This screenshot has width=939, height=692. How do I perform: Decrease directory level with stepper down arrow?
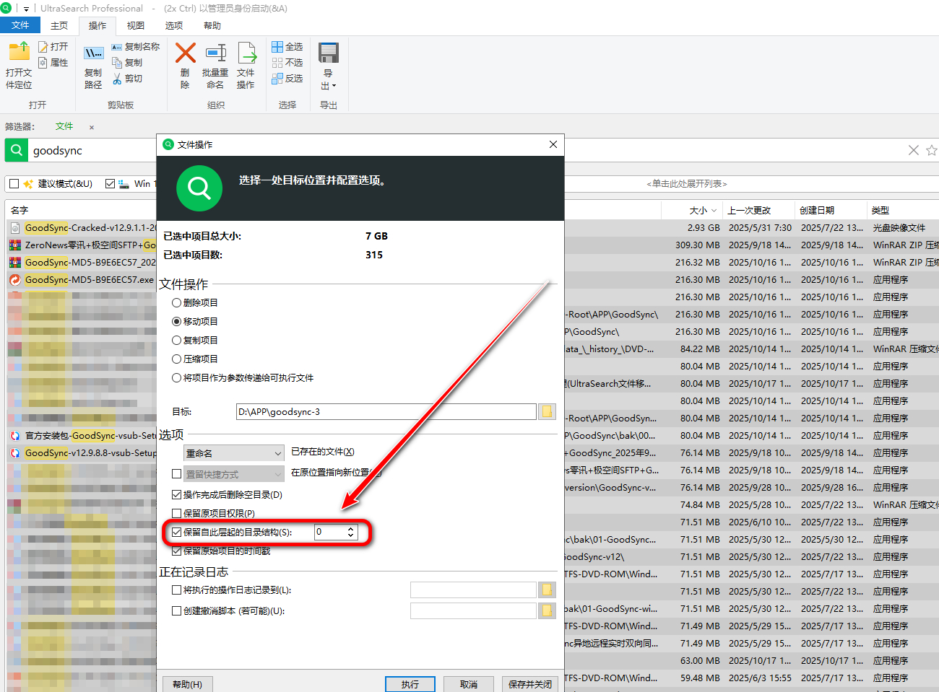click(351, 535)
